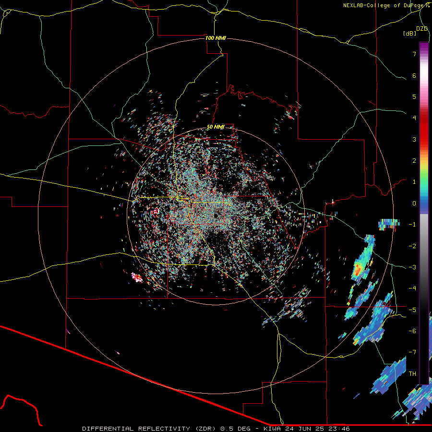Viewport: 432px width, 432px height.
Task: Click the Differential Reflectivity product caption at bottom
Action: (x=216, y=429)
